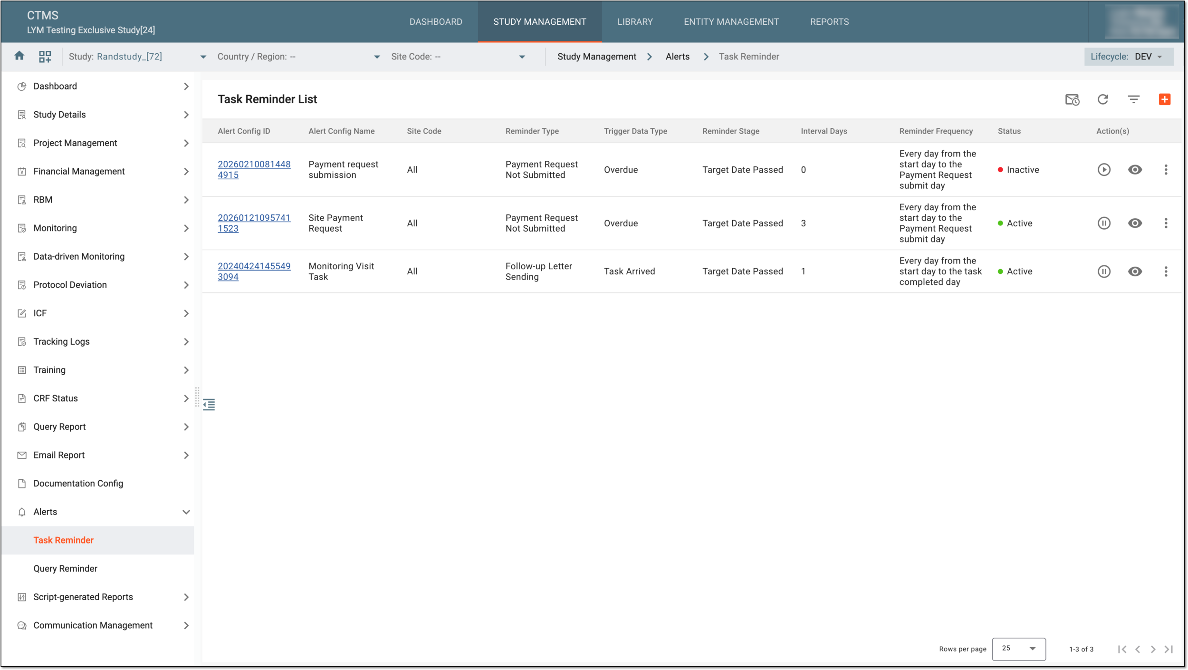Open Tracking Logs in sidebar
Image resolution: width=1188 pixels, height=670 pixels.
tap(97, 342)
